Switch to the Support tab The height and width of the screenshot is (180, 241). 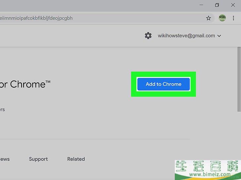click(38, 159)
